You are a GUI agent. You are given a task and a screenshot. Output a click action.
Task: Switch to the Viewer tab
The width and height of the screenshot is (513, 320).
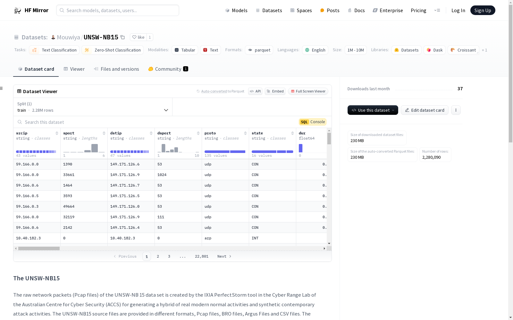click(x=74, y=69)
